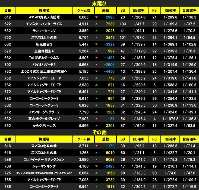Click the combined probability 1/47.6
199x190 pixels.
(189, 173)
